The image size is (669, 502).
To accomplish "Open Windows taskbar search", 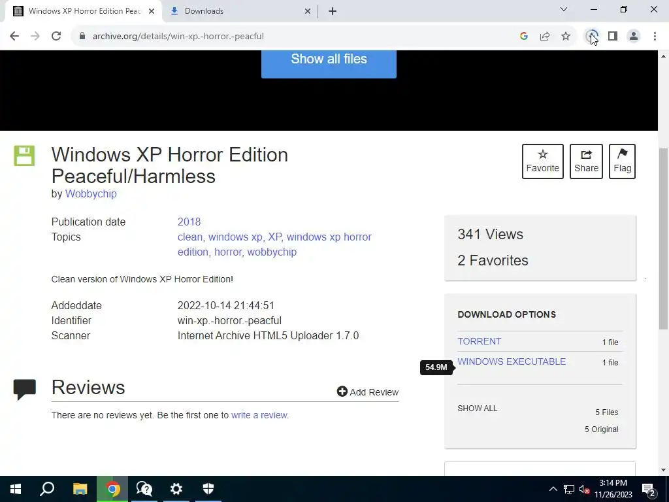I will click(x=47, y=489).
